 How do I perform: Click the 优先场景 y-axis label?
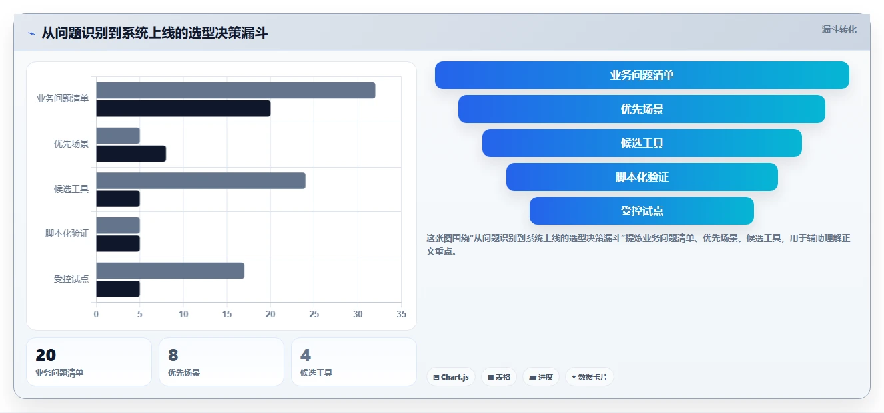(x=71, y=144)
